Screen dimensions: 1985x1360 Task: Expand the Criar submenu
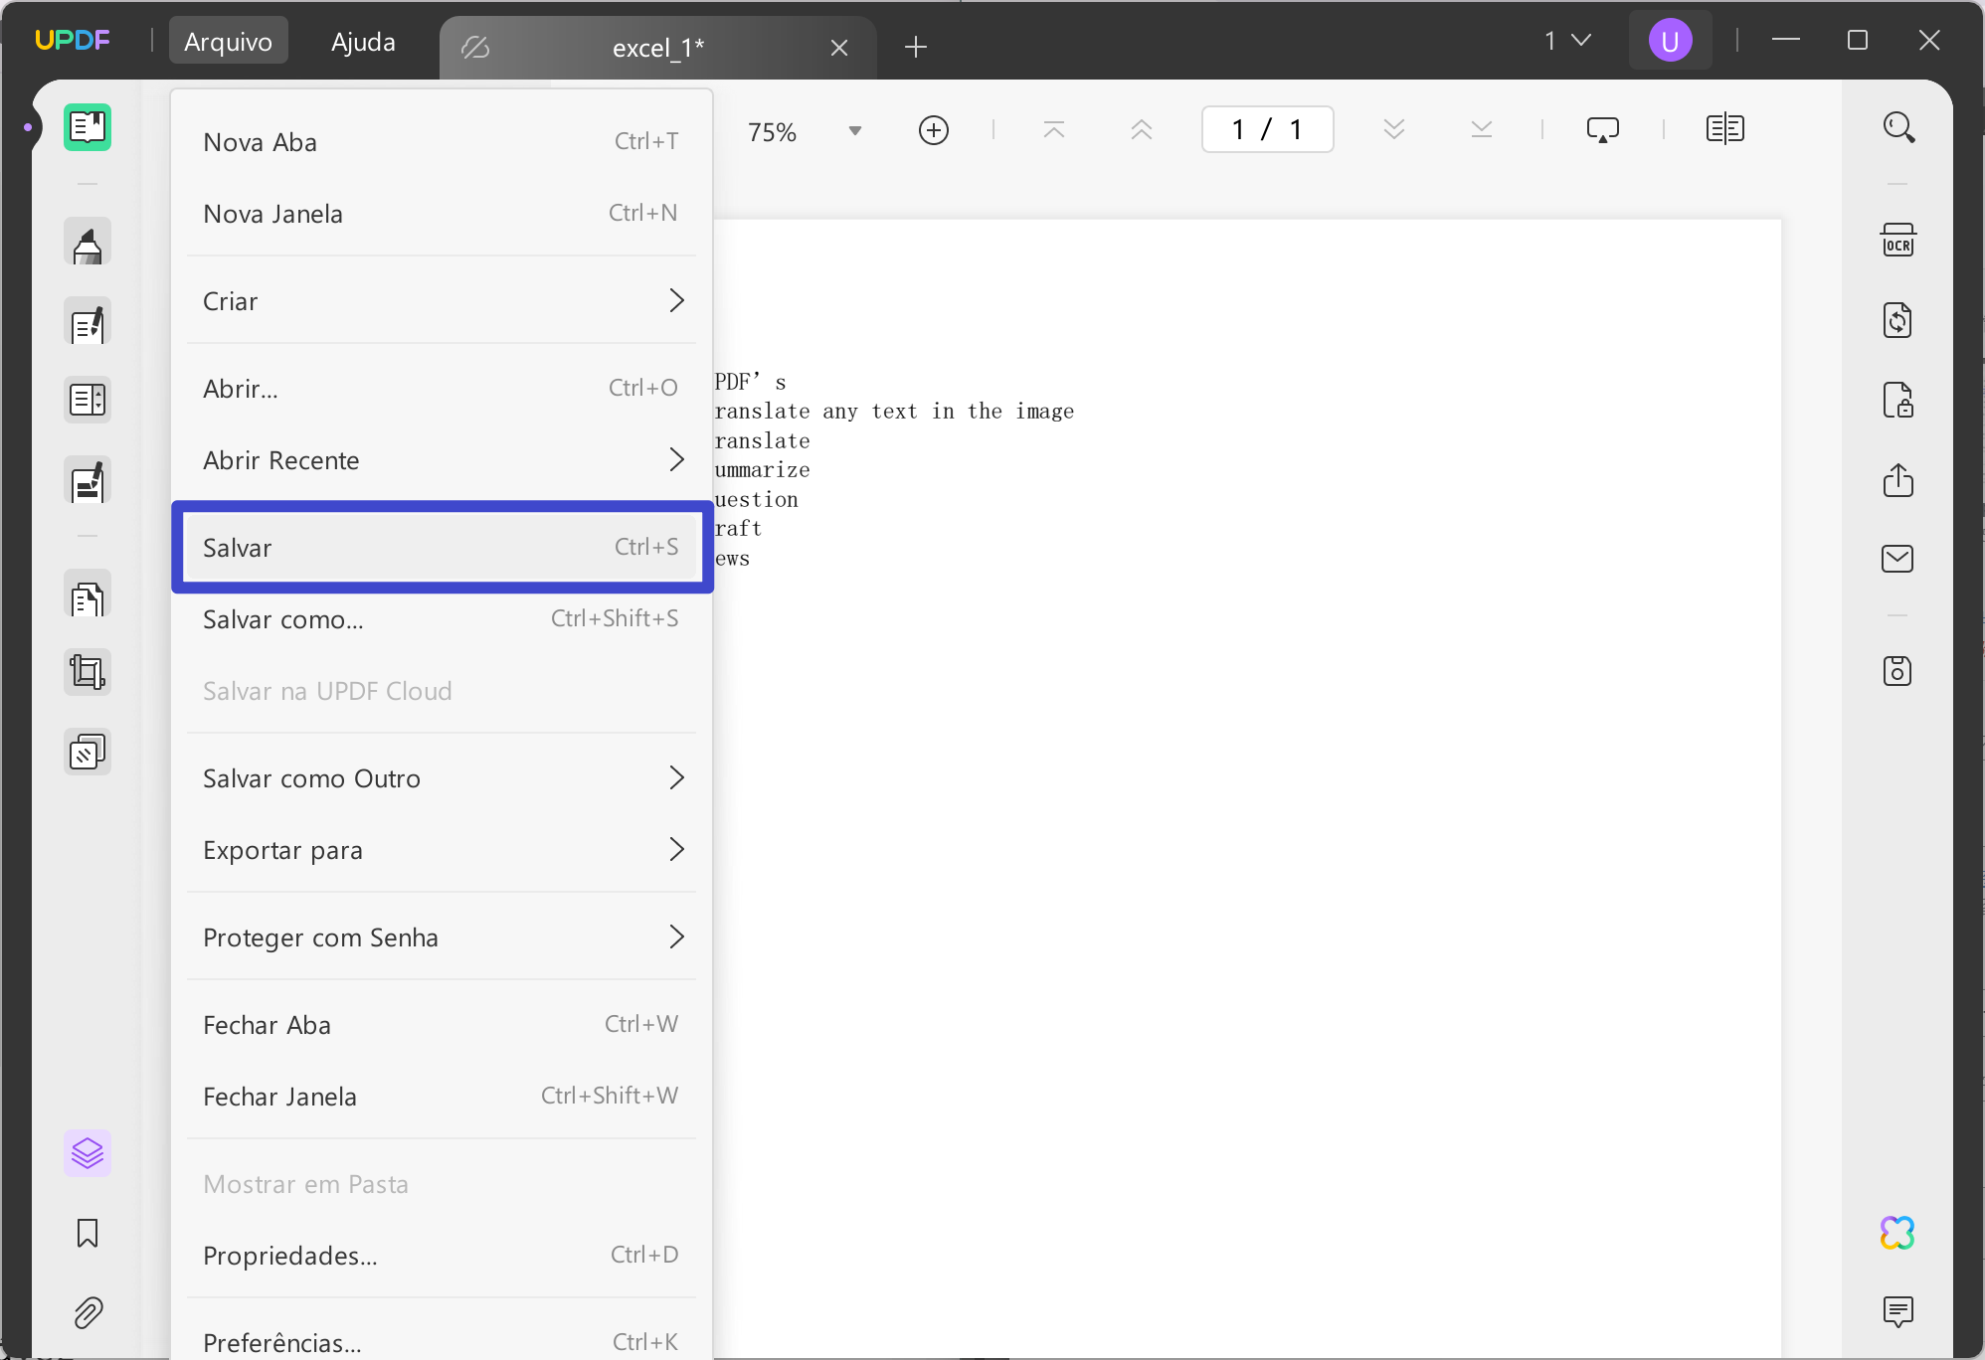click(x=442, y=300)
